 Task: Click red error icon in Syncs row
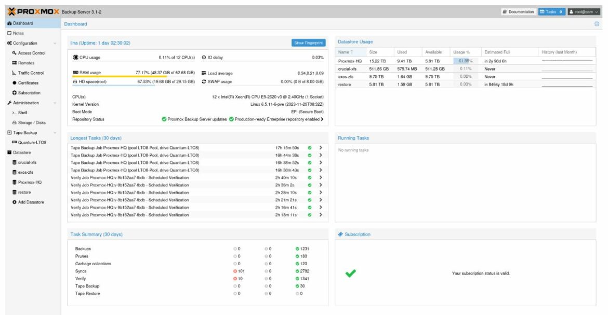(x=235, y=271)
